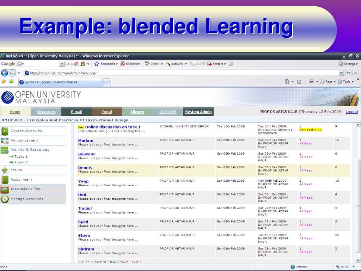Open the Tools menu dropdown

(x=353, y=82)
